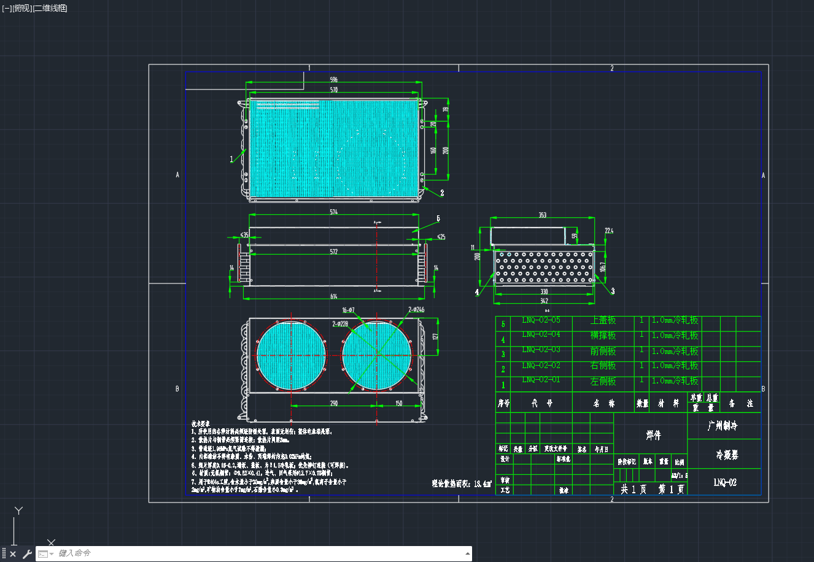Screen dimensions: 814x562
Task: Click the 工艺 cell in title block
Action: (x=505, y=490)
